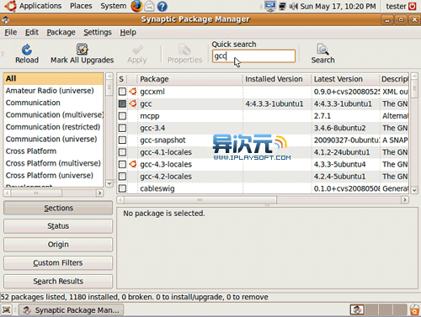
Task: Click the tester user name
Action: pyautogui.click(x=396, y=6)
